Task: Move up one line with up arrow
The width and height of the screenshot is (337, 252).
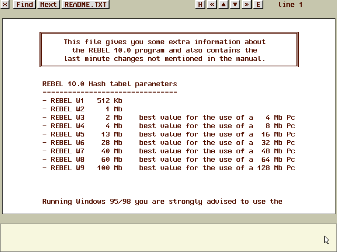Action: (223, 4)
